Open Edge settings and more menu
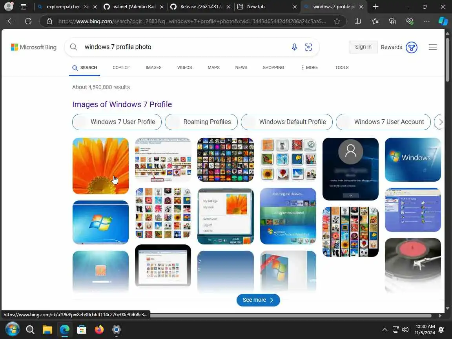 point(427,21)
